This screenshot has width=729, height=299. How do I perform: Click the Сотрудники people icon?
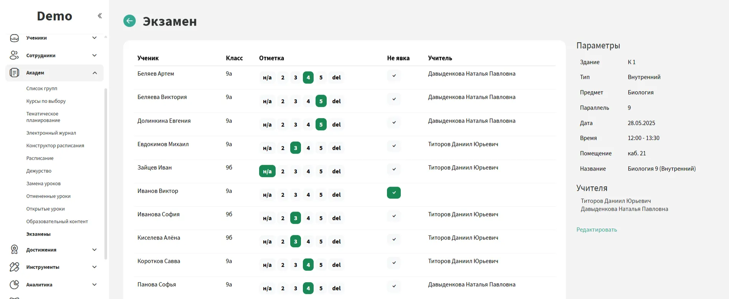(14, 56)
